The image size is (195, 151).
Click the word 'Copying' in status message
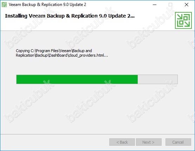(23, 51)
